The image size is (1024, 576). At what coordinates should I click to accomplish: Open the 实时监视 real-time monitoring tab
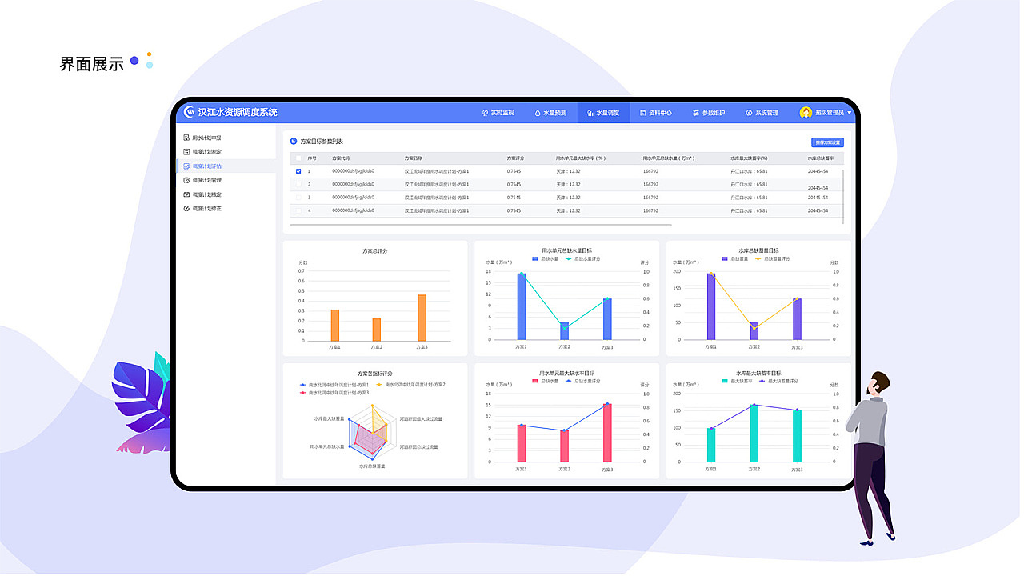point(498,113)
